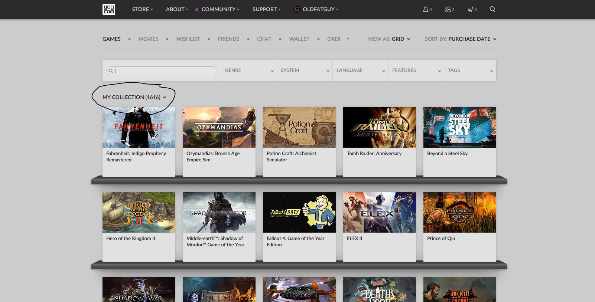595x302 pixels.
Task: Expand the LANGUAGE filter dropdown
Action: coord(360,70)
